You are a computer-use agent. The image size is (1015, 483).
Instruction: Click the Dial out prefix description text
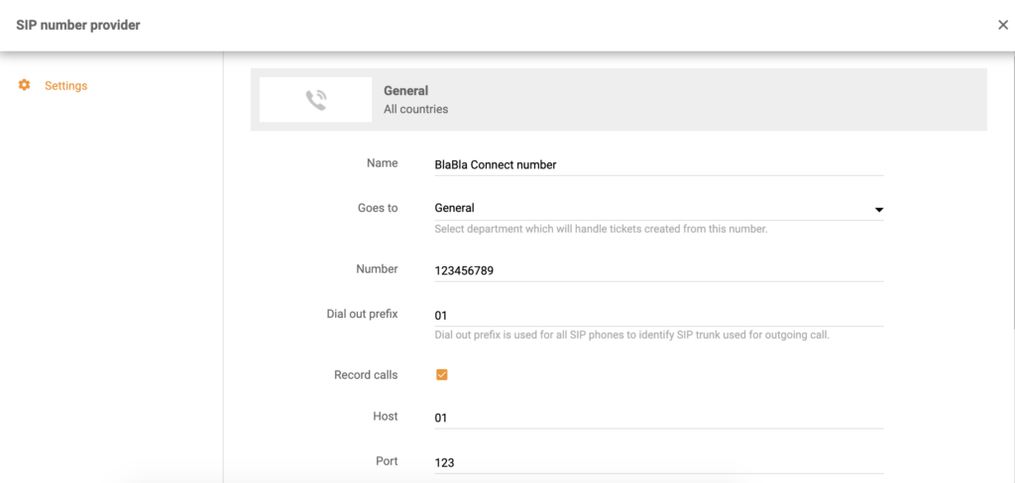631,335
